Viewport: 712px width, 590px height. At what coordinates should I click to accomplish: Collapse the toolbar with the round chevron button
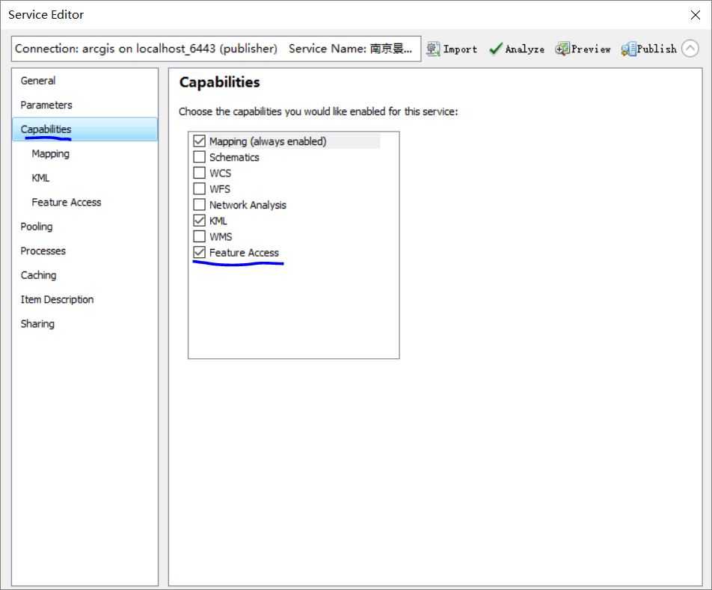(x=690, y=49)
